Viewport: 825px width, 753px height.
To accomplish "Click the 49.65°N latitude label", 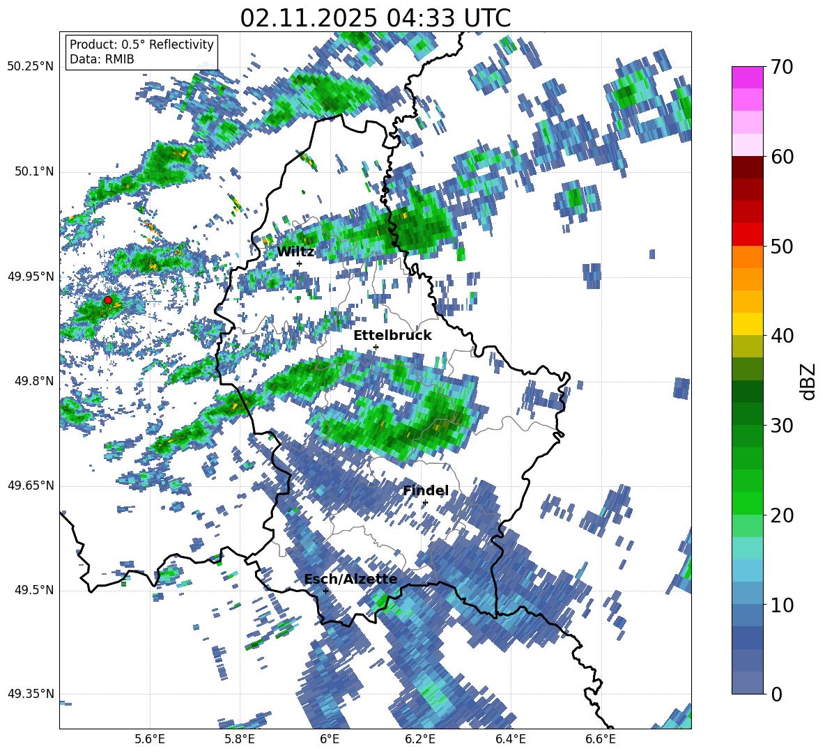I will tap(31, 486).
